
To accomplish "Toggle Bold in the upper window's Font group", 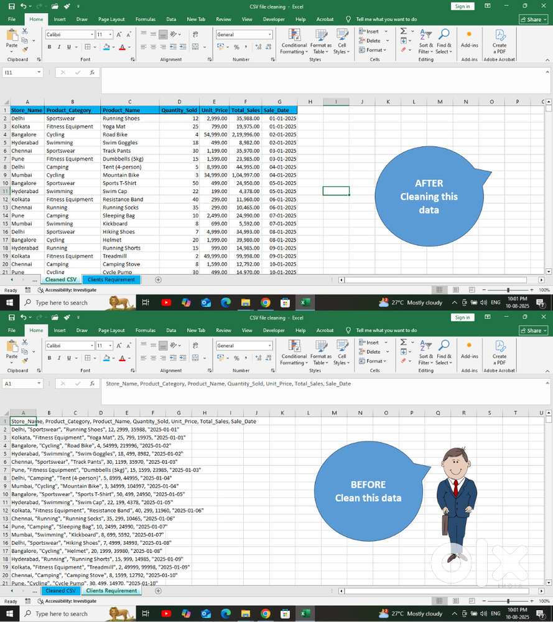I will pos(49,47).
